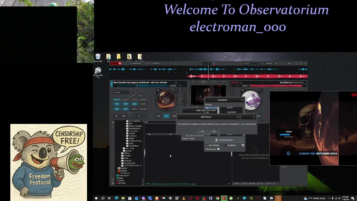
Task: Select the Candy colors shader category
Action: coord(211,110)
